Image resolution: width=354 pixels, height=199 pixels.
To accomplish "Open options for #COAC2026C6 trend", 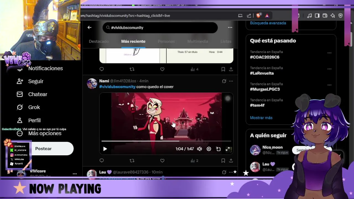I will [x=329, y=53].
